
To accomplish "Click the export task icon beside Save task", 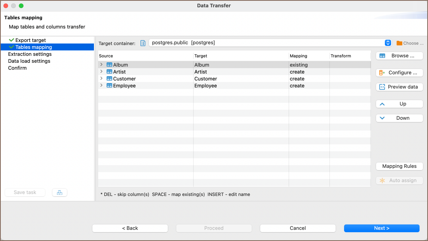I will pyautogui.click(x=60, y=192).
